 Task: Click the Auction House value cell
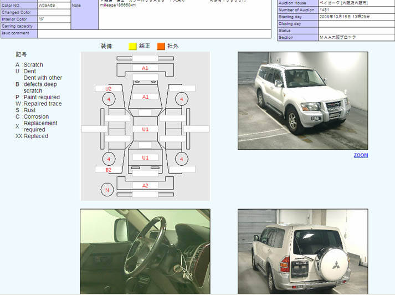pyautogui.click(x=356, y=3)
